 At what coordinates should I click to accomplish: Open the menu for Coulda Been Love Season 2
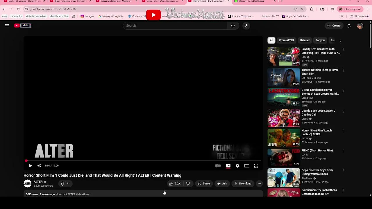(x=344, y=111)
